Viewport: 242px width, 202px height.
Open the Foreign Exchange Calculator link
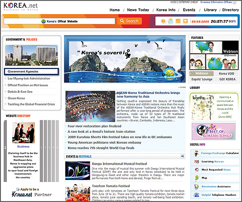coord(220,153)
